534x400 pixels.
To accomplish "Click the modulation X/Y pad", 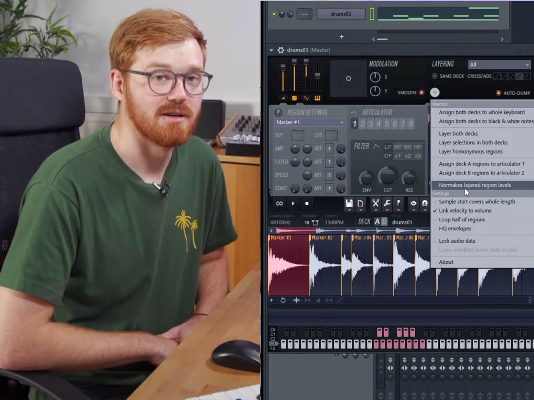I will (348, 78).
